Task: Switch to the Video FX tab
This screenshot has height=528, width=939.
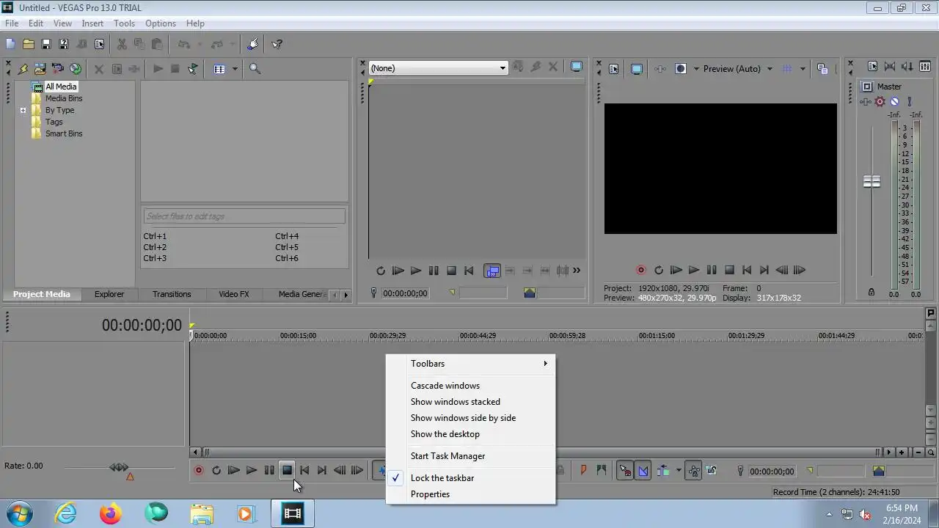Action: click(234, 294)
